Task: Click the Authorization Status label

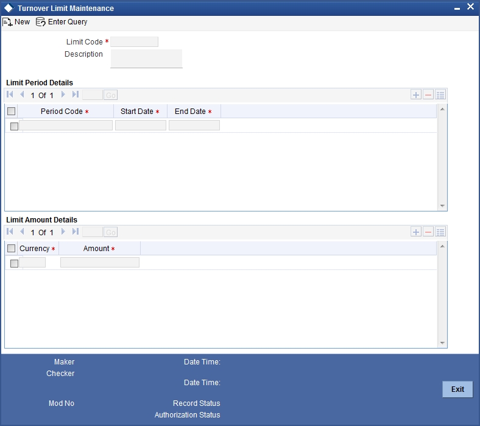Action: coord(188,414)
